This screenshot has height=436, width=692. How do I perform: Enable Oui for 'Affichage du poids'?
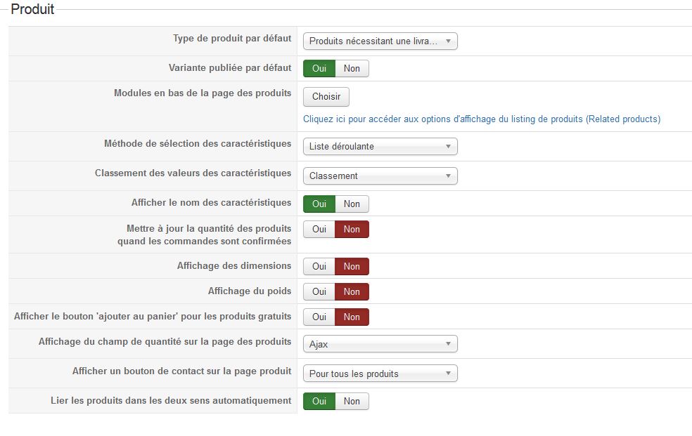(319, 291)
